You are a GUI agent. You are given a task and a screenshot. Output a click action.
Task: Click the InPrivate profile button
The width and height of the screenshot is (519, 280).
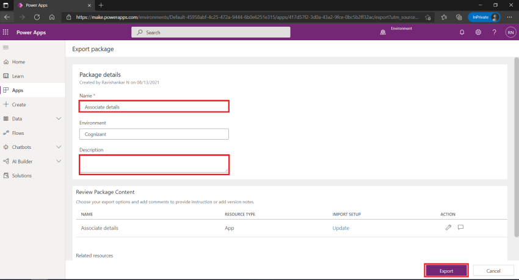point(484,17)
